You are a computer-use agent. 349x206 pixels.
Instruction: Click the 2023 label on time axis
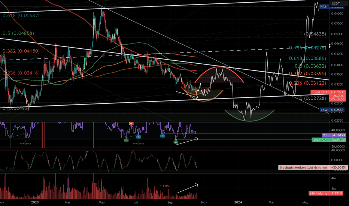coord(35,202)
